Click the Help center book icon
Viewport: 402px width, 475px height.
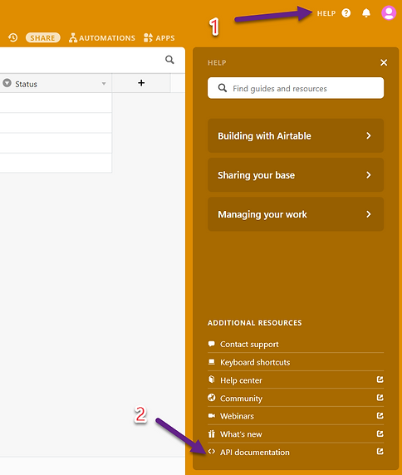tap(212, 380)
